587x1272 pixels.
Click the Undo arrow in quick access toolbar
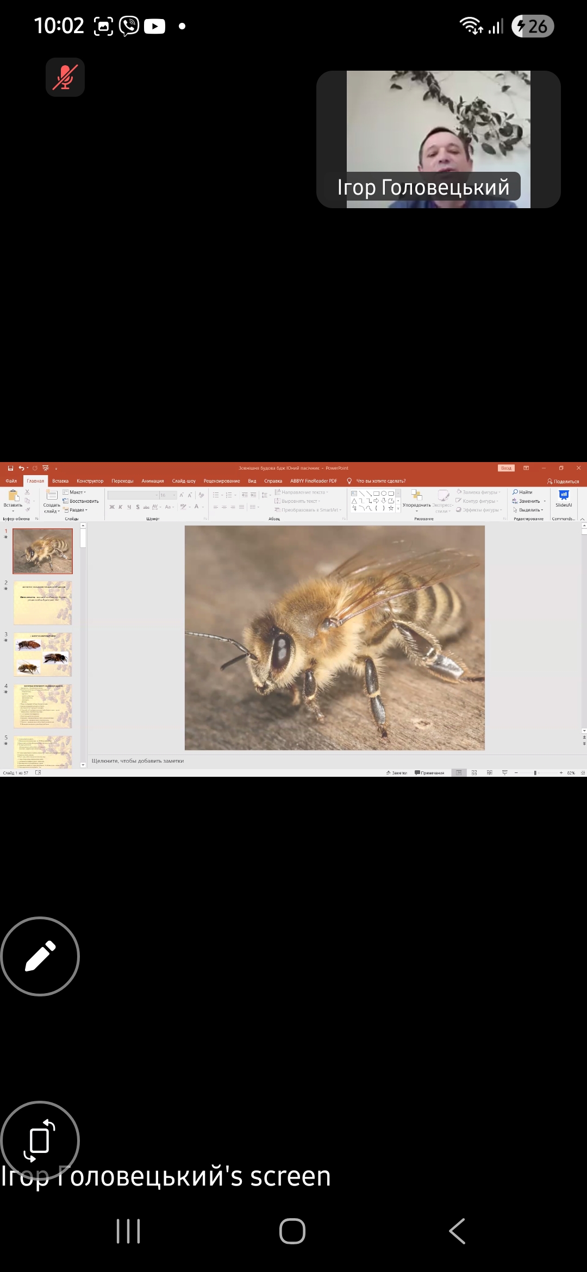[21, 468]
